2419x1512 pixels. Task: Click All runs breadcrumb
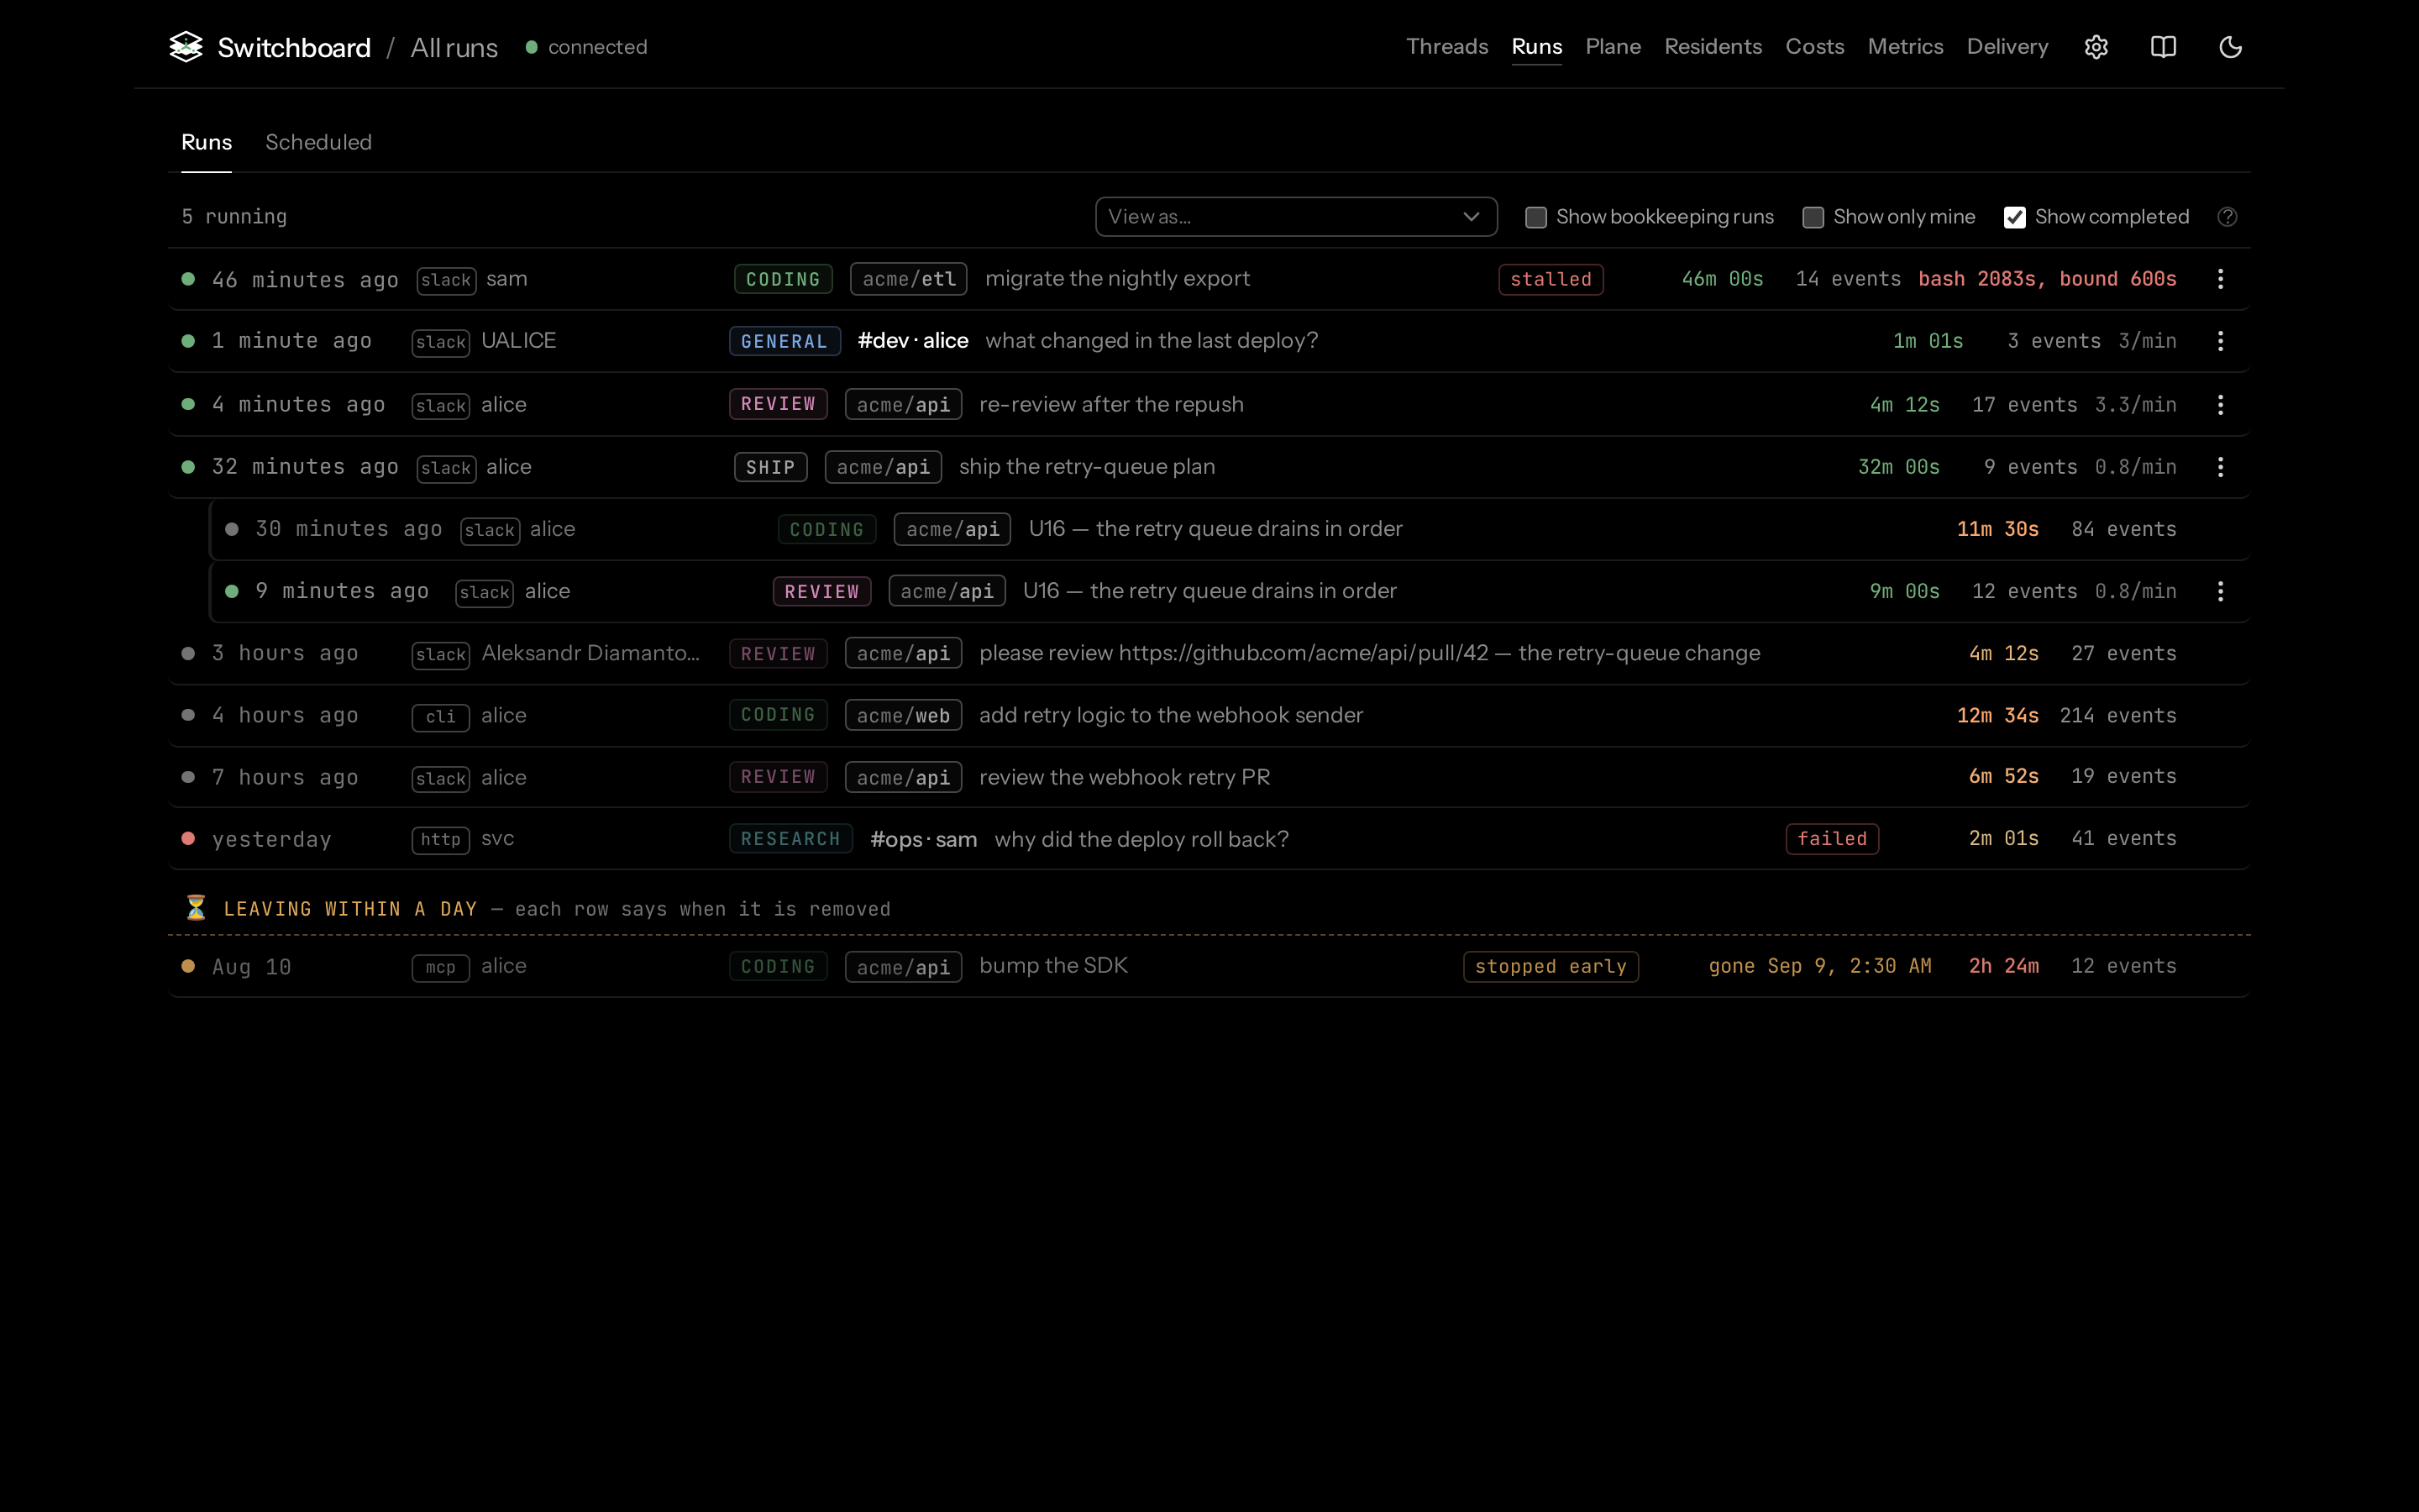tap(454, 48)
